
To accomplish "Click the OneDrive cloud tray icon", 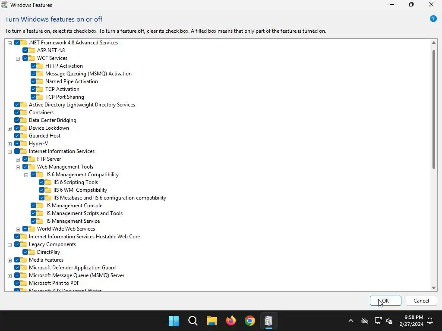I will point(365,321).
